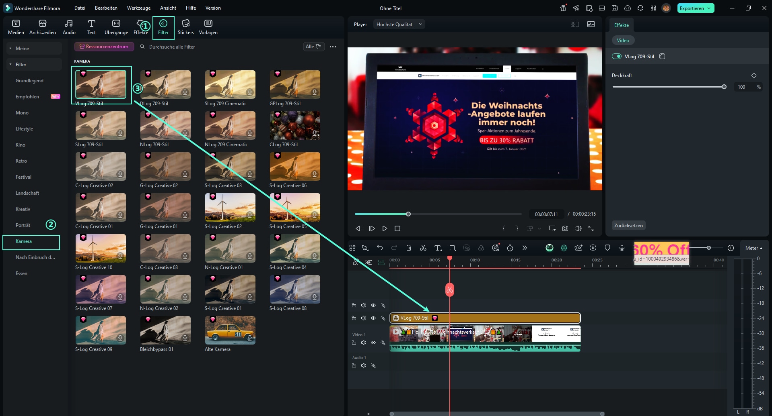Toggle lock on the VLog 709-Stil filter track
772x416 pixels.
click(x=354, y=318)
